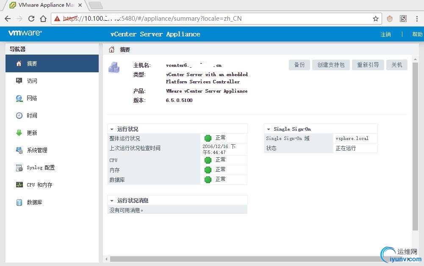Open 访问 in the navigator
The width and height of the screenshot is (424, 266).
click(52, 81)
